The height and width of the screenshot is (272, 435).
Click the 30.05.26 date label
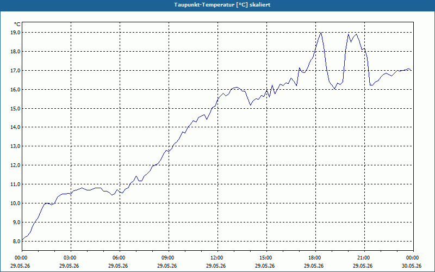[x=412, y=266]
